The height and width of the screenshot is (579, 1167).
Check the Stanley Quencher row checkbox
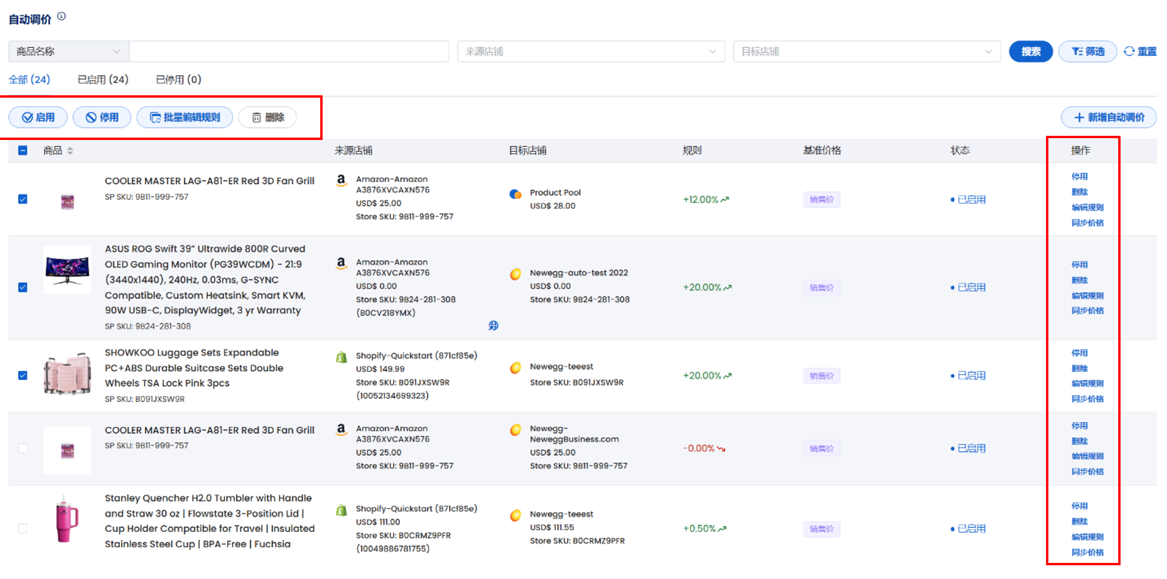(x=23, y=528)
